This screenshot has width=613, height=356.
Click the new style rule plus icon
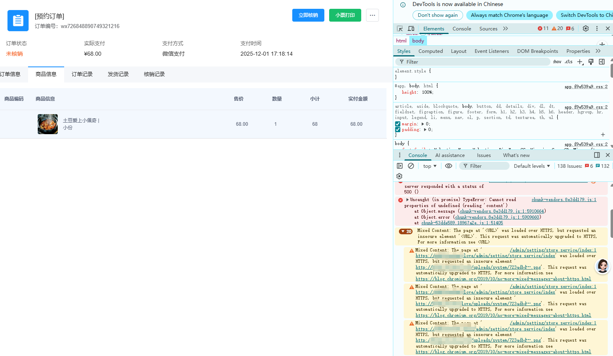pos(580,62)
